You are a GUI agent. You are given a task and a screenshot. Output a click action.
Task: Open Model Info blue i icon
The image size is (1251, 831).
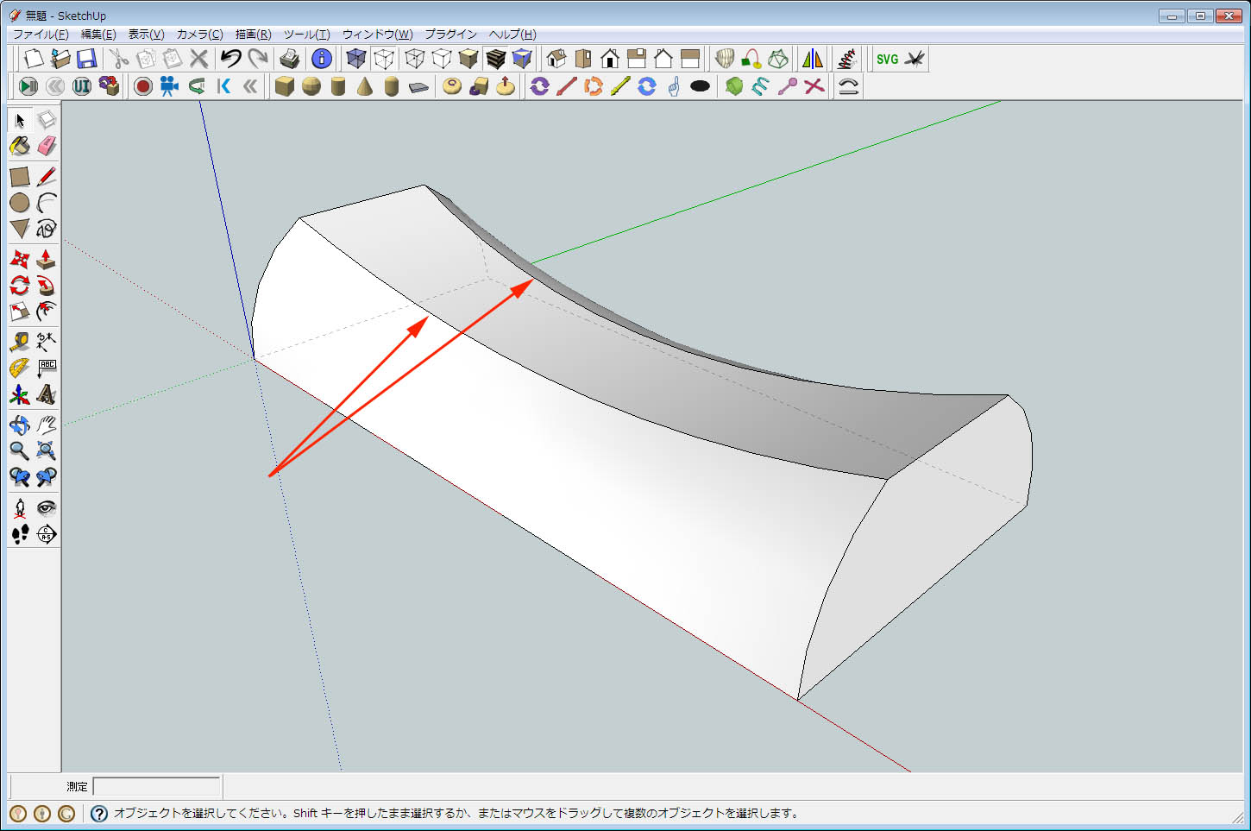322,59
